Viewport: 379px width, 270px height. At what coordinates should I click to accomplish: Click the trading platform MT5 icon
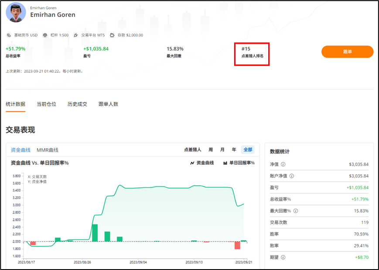tap(76, 35)
